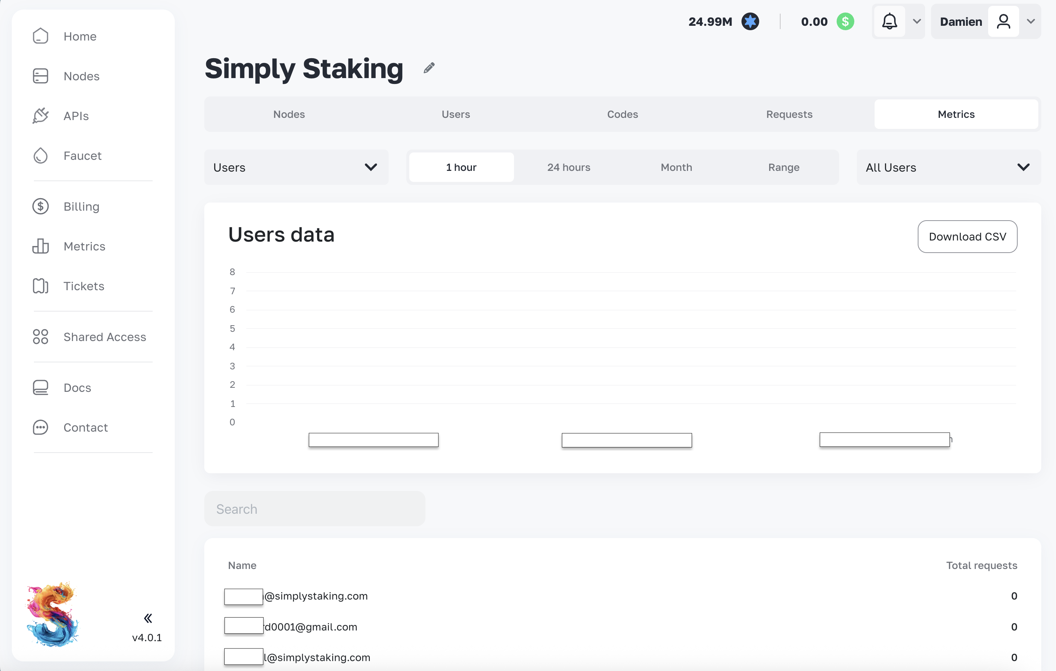Click the user profile avatar icon
The height and width of the screenshot is (671, 1056).
[x=1003, y=21]
